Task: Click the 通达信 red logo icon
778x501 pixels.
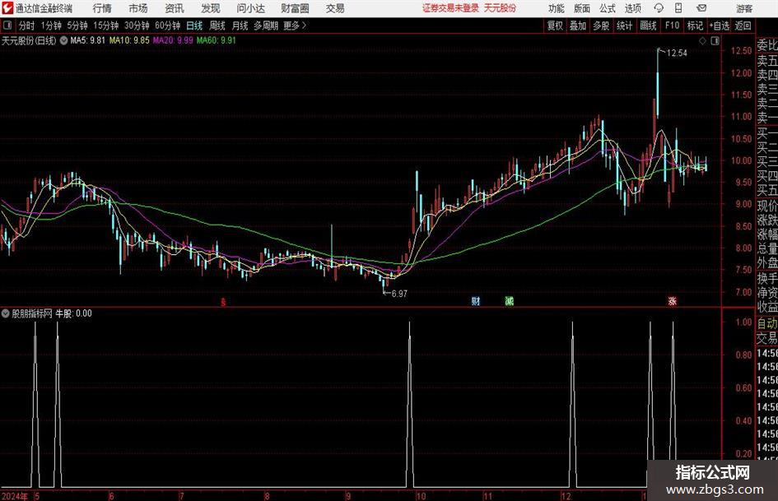Action: [7, 8]
